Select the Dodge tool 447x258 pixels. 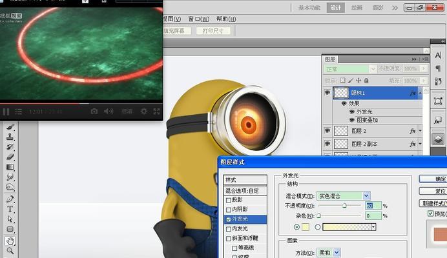click(x=10, y=187)
